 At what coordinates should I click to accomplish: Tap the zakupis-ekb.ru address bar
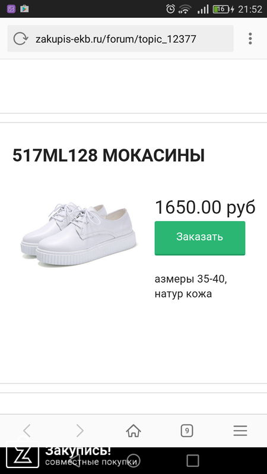click(x=120, y=39)
